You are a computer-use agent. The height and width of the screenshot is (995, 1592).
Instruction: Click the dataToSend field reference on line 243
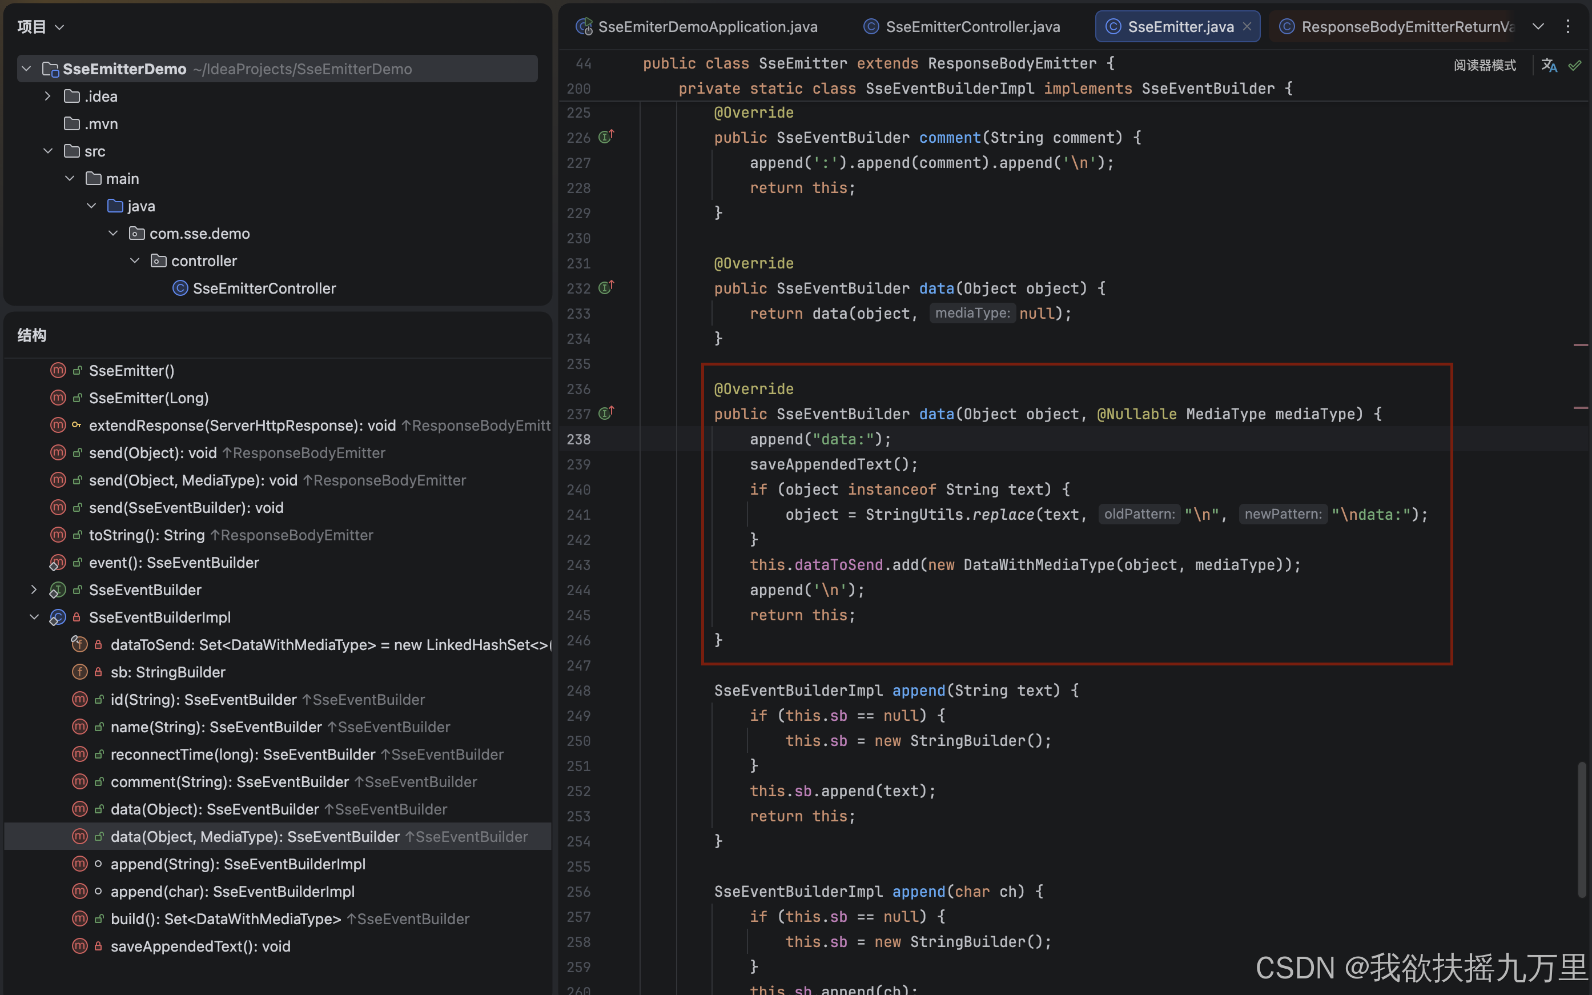[838, 565]
